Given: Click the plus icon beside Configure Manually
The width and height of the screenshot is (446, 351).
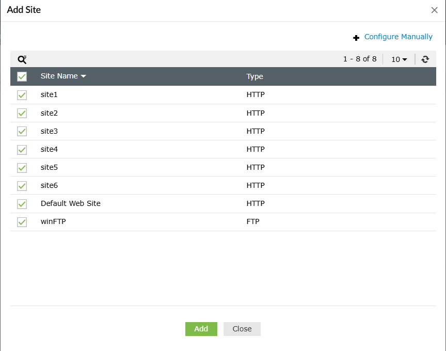Looking at the screenshot, I should (356, 37).
